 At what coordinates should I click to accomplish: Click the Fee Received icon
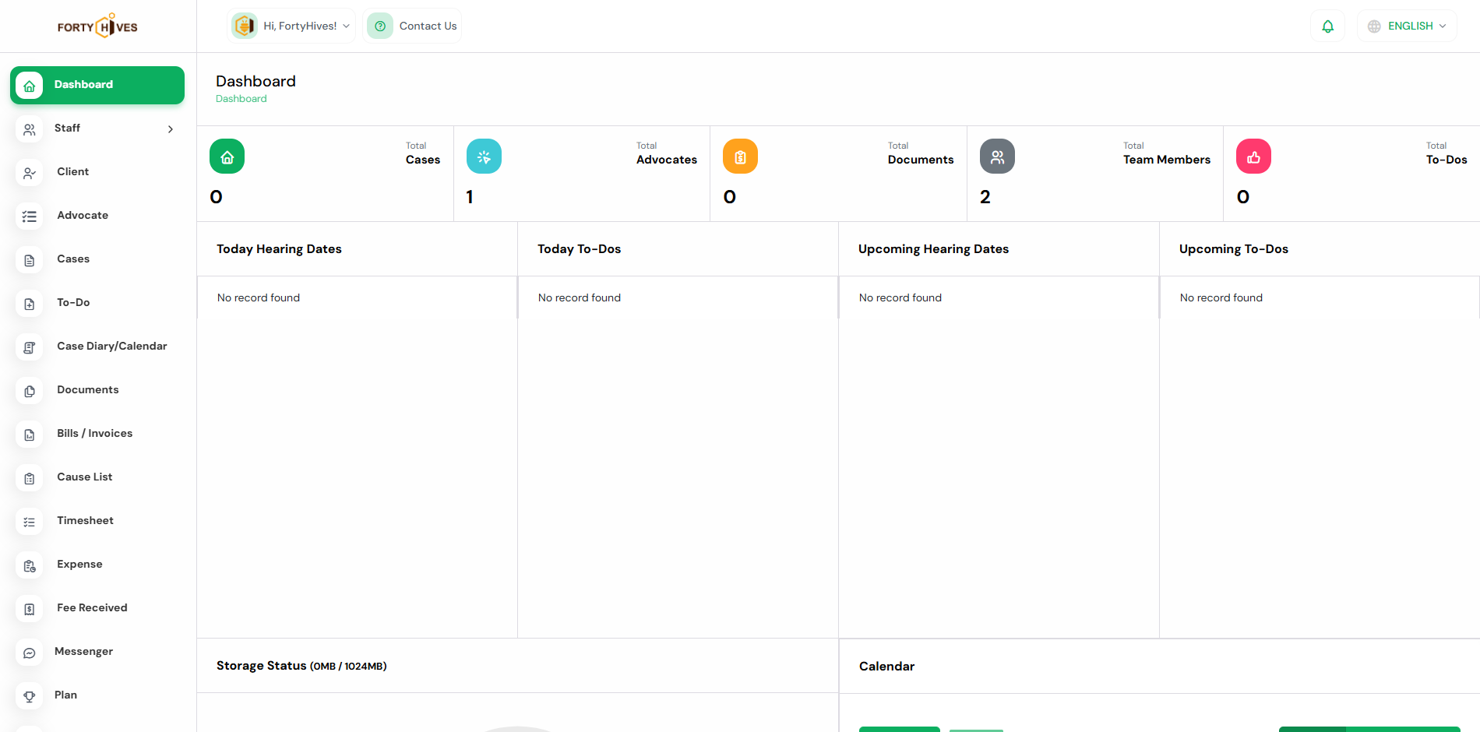coord(30,609)
